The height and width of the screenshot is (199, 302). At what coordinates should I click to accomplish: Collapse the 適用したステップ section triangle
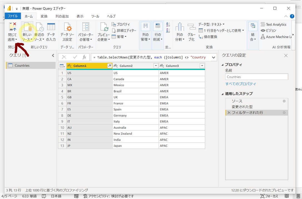click(x=223, y=94)
